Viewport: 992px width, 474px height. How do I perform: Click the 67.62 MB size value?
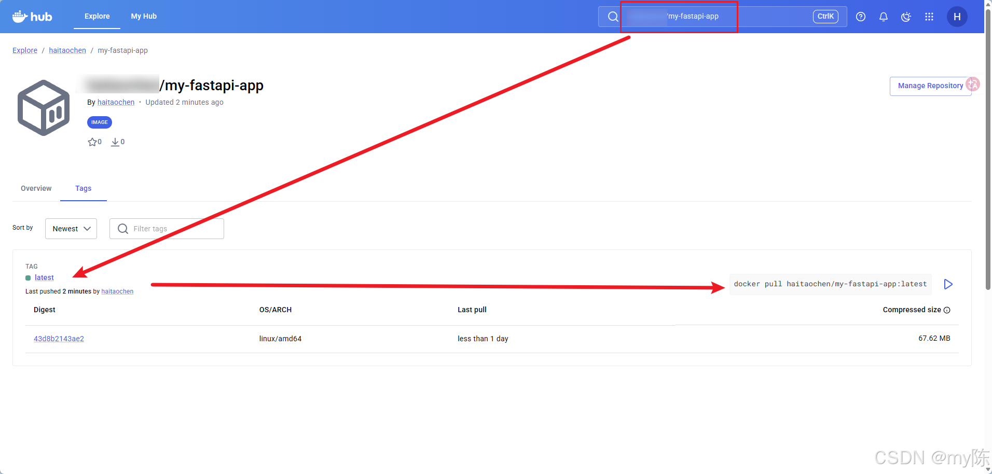tap(934, 338)
